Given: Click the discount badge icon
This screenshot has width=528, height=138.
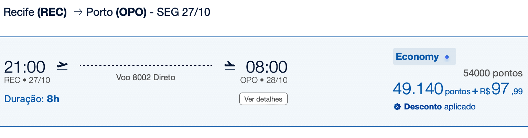Looking at the screenshot, I should [397, 107].
